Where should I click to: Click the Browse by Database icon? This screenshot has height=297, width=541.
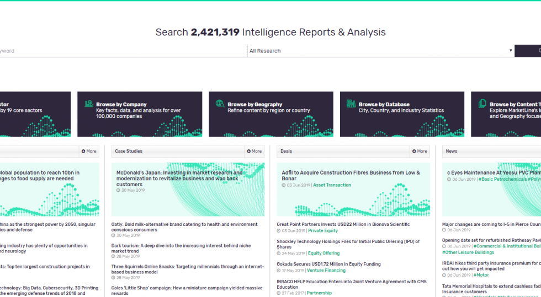click(x=351, y=104)
